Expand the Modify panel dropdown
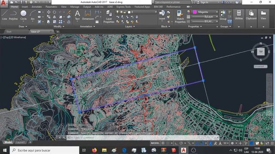 (59, 27)
